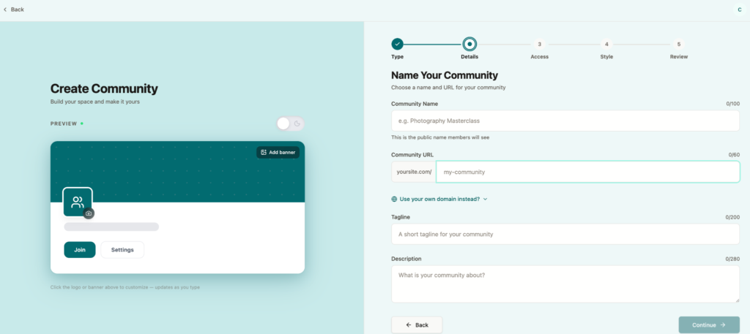This screenshot has width=750, height=334.
Task: Click into the Community URL field
Action: [587, 172]
